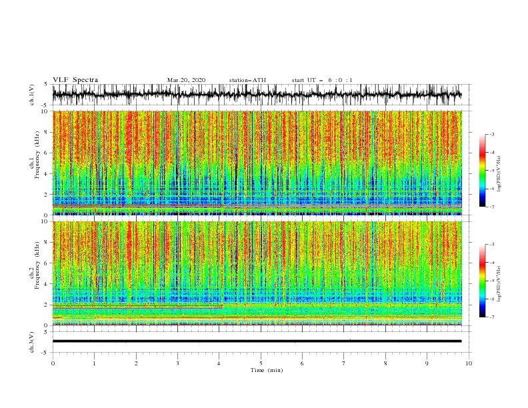Select the "ch.2 Frequency (kHz)" axis label
528x408 pixels.
click(x=35, y=265)
